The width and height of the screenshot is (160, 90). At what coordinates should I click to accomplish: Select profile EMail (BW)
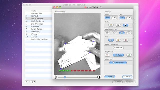tap(39, 32)
